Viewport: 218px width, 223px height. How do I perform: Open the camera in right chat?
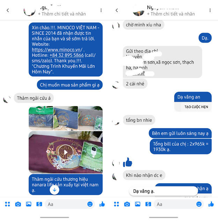(x=127, y=204)
